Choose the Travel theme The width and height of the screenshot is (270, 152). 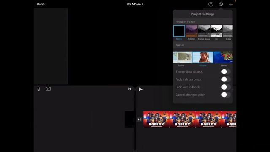coord(182,57)
